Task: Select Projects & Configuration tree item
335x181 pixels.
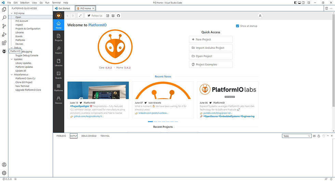Action: (x=28, y=29)
